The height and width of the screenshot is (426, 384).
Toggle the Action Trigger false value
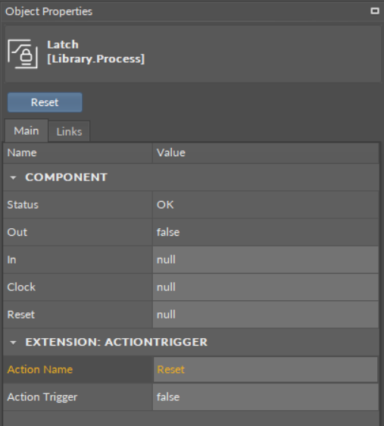click(266, 397)
